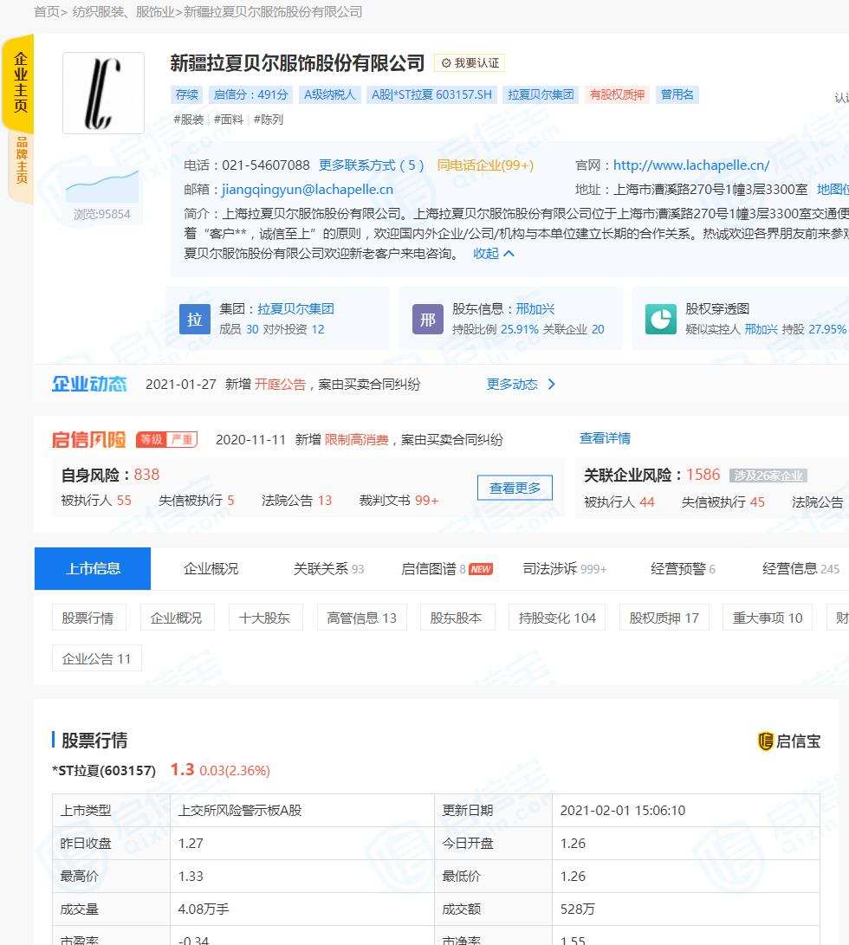Click the 拉夏贝尔集团 header tag
Screen dimensions: 849x945
pyautogui.click(x=541, y=94)
